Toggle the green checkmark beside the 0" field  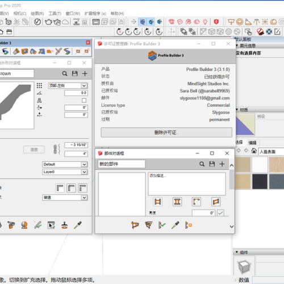pyautogui.click(x=220, y=213)
